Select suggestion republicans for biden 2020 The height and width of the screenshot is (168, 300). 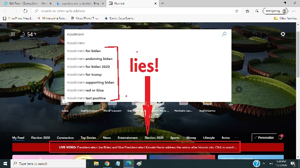(148, 66)
